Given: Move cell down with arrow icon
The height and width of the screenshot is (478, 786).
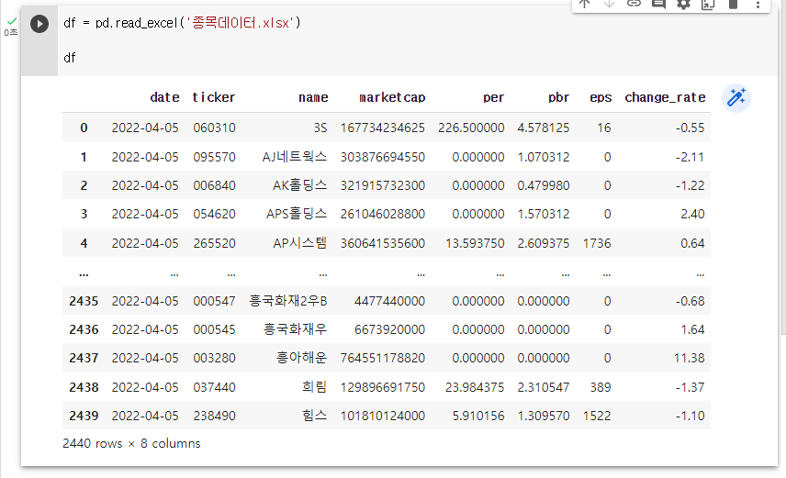Looking at the screenshot, I should click(x=609, y=4).
